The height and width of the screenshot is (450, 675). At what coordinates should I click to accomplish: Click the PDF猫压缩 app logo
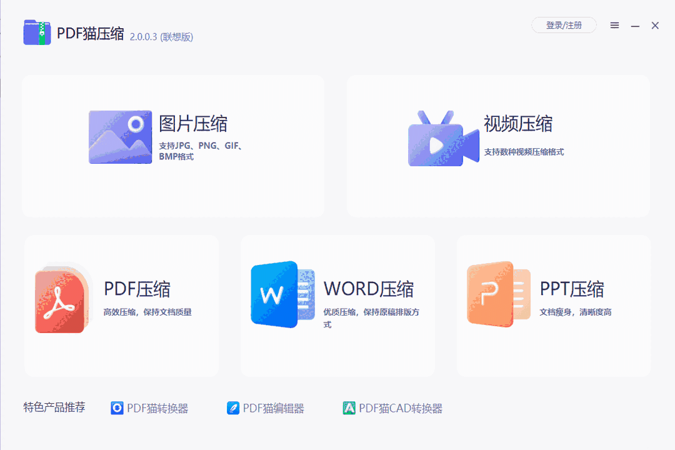pos(36,32)
